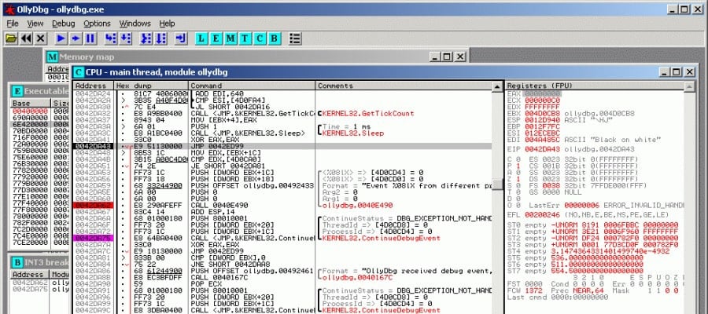Click instruction CALL 0040E490
The width and height of the screenshot is (708, 314).
tap(219, 205)
